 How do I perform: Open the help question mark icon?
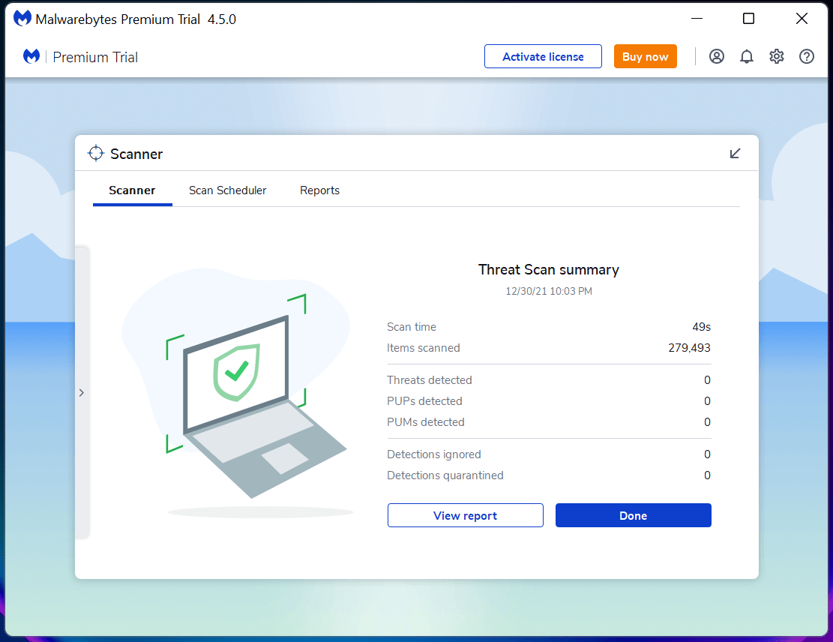(807, 56)
